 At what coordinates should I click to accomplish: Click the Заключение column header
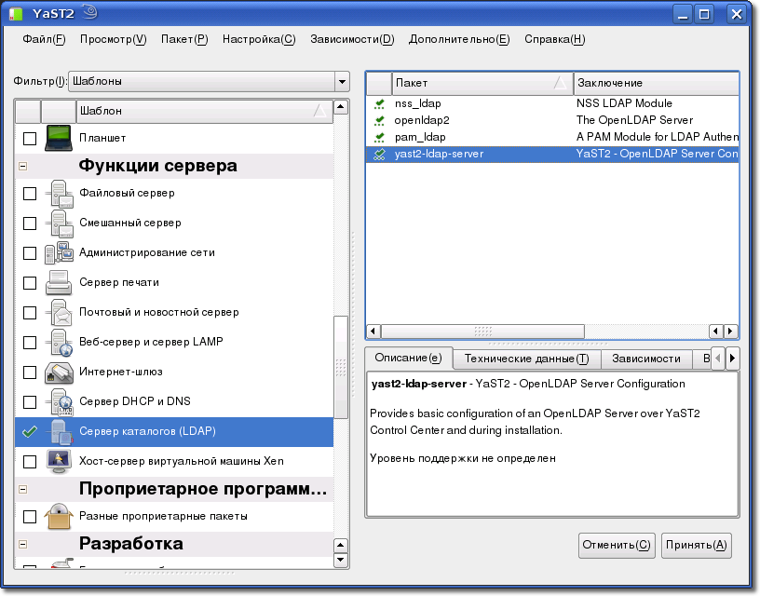(x=657, y=83)
